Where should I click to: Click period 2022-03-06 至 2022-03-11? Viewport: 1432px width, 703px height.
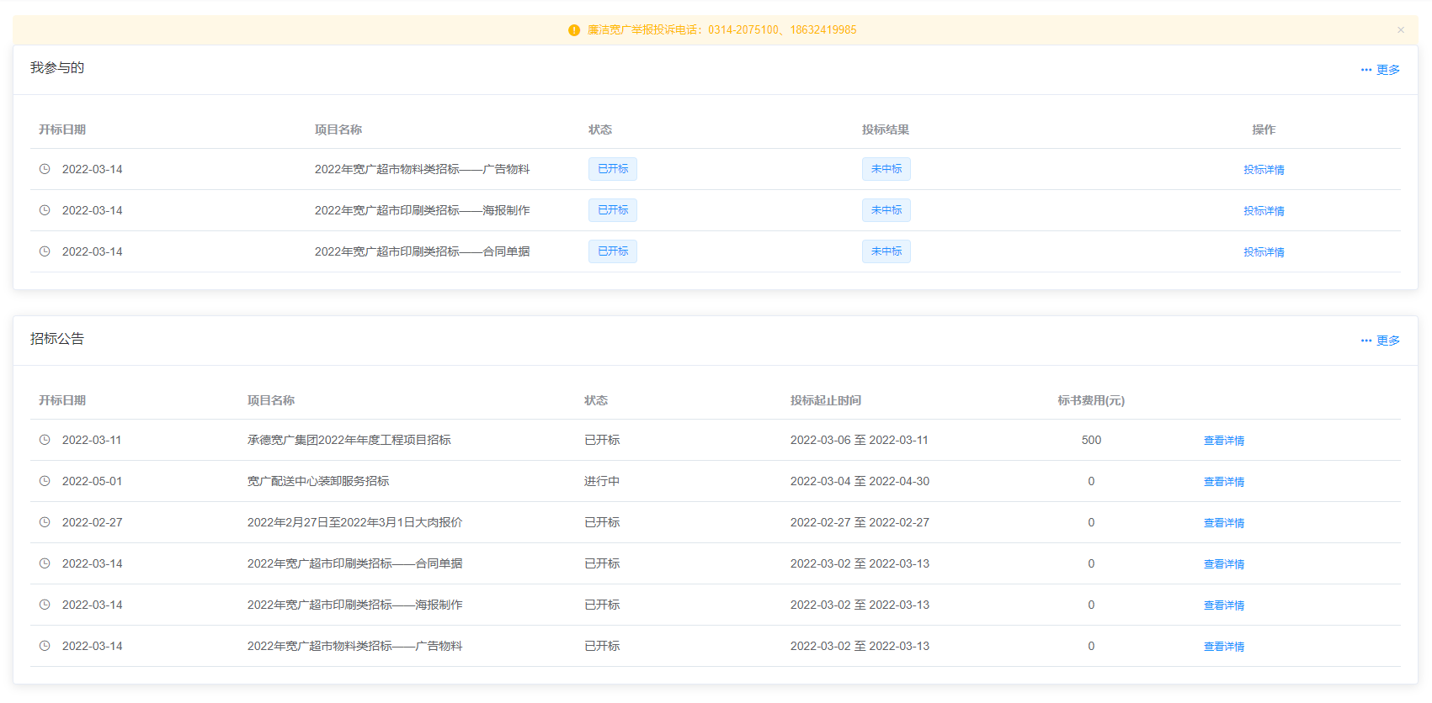click(x=860, y=440)
